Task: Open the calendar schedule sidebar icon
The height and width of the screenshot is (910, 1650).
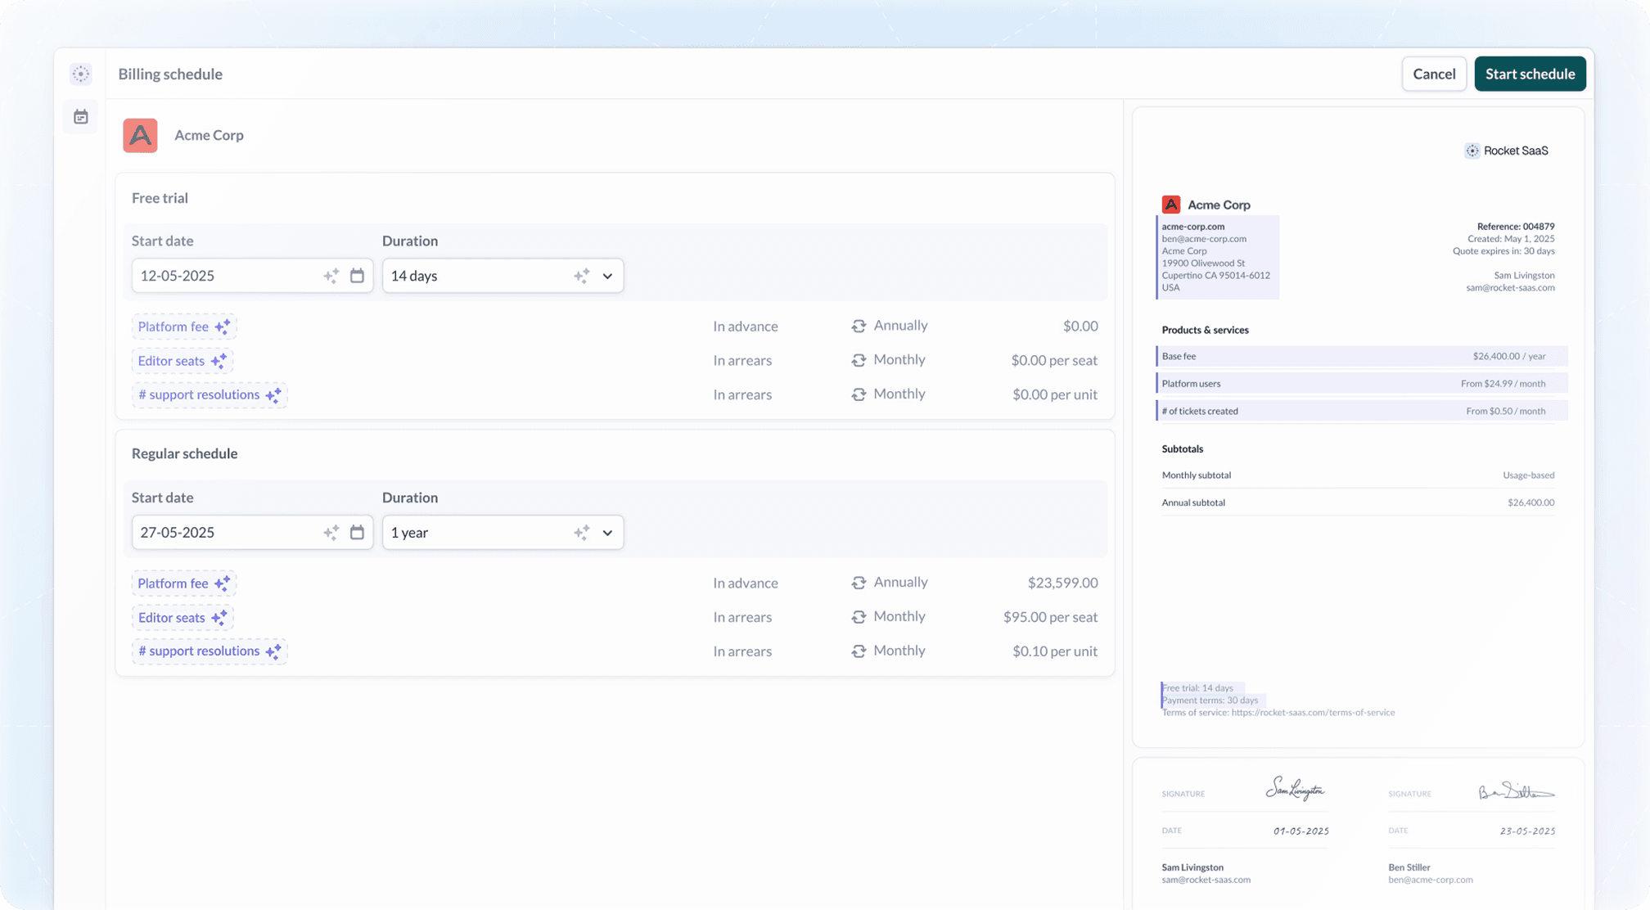Action: tap(80, 117)
